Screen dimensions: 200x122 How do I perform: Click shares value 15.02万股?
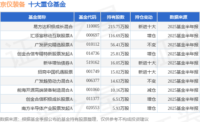click(120, 72)
